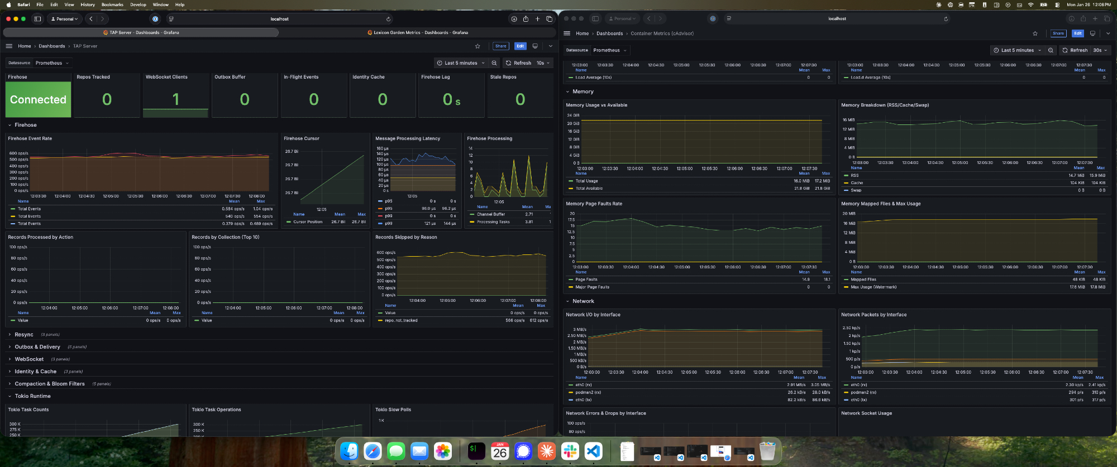
Task: Expand the Resync row
Action: (24, 335)
